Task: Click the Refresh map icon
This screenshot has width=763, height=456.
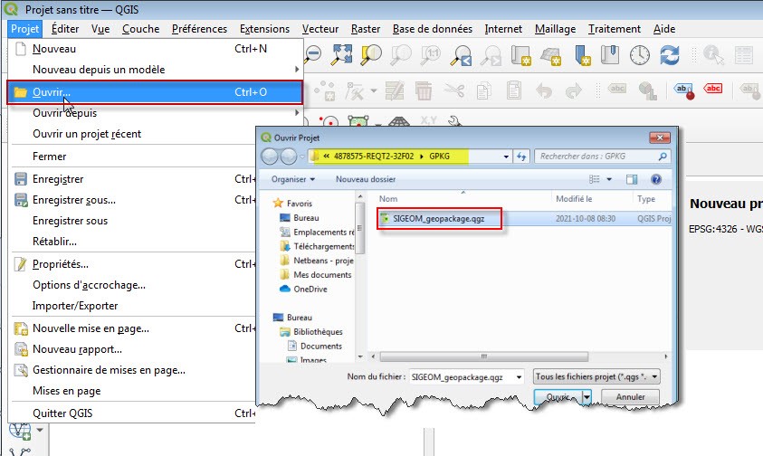Action: point(670,55)
